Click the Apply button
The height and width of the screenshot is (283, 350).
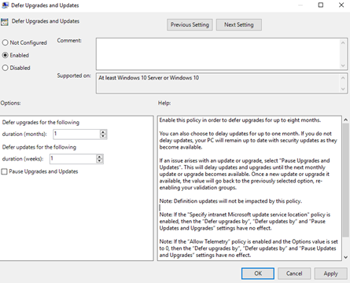tap(330, 274)
